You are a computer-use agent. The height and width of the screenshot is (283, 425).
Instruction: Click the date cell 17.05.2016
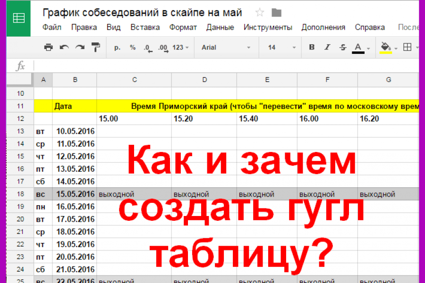point(75,219)
